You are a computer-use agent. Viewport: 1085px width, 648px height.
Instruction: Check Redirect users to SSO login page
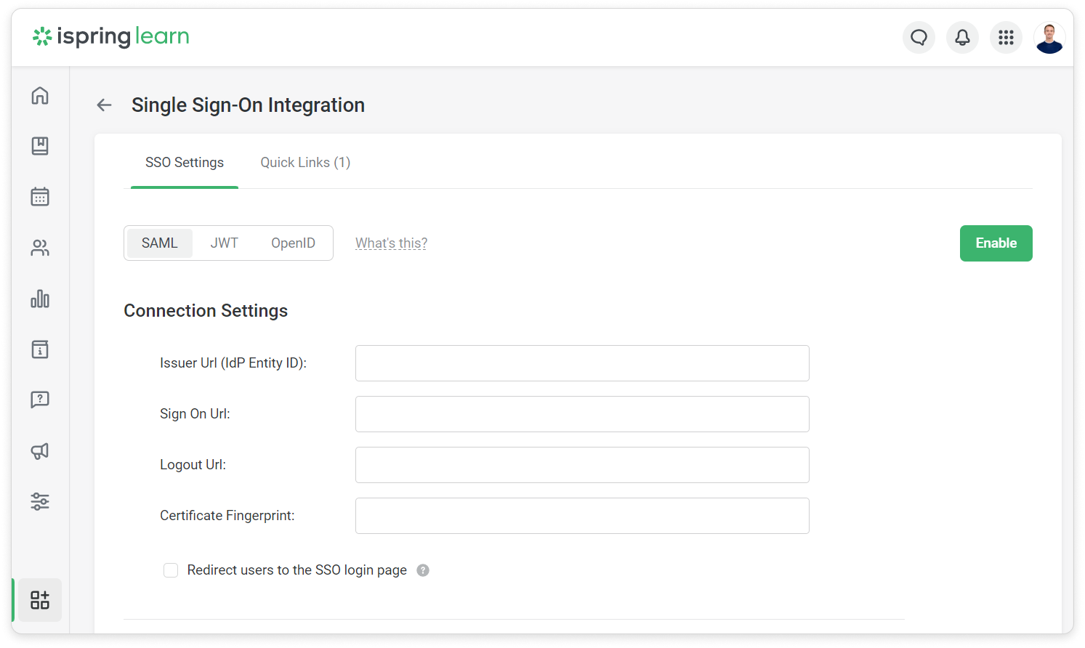[171, 570]
